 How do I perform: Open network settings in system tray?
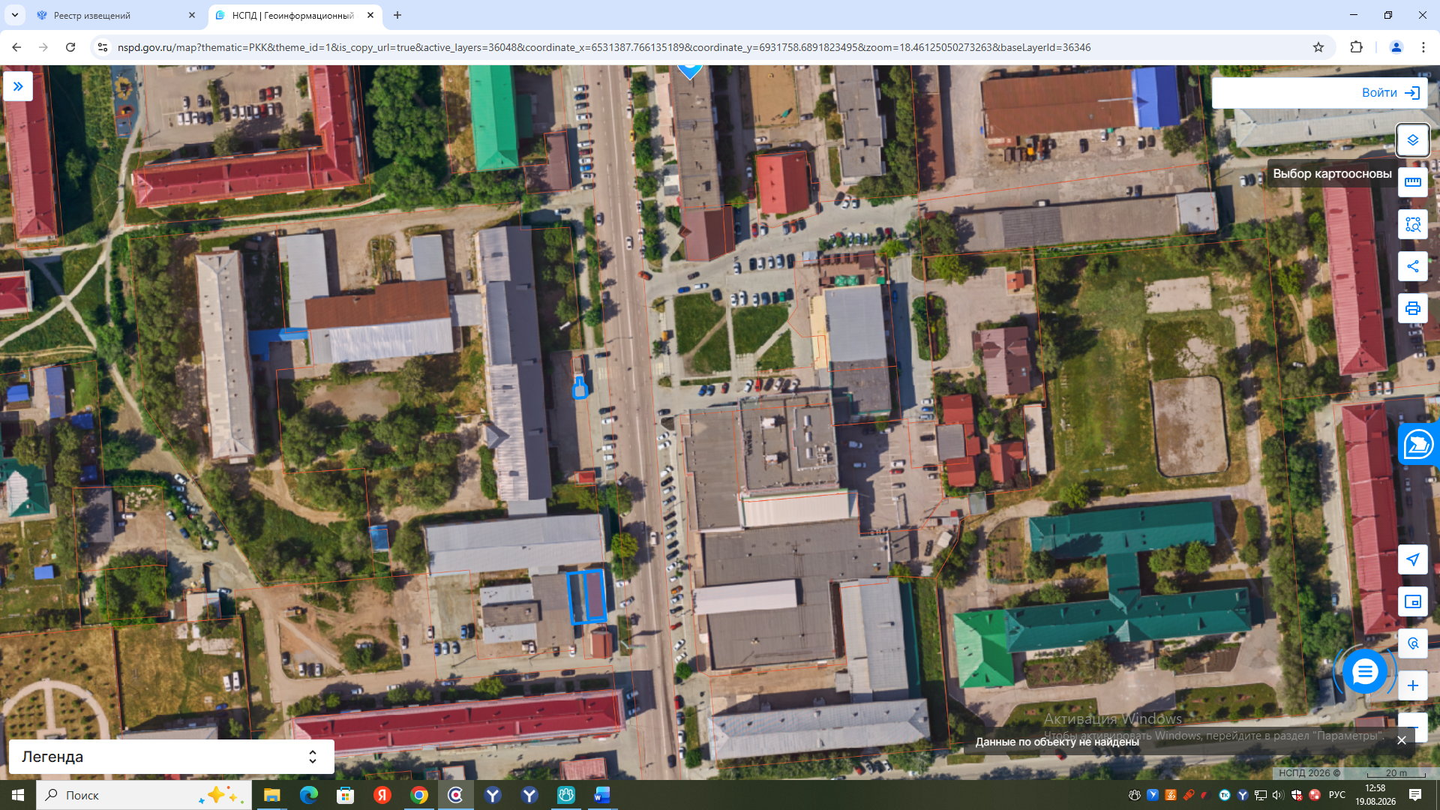[x=1261, y=795]
